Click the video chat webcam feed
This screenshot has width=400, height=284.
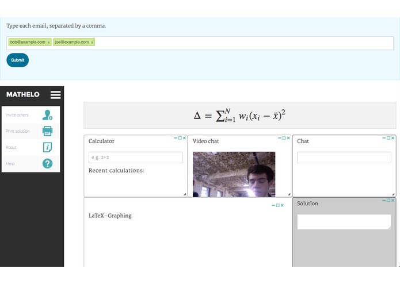pos(234,174)
